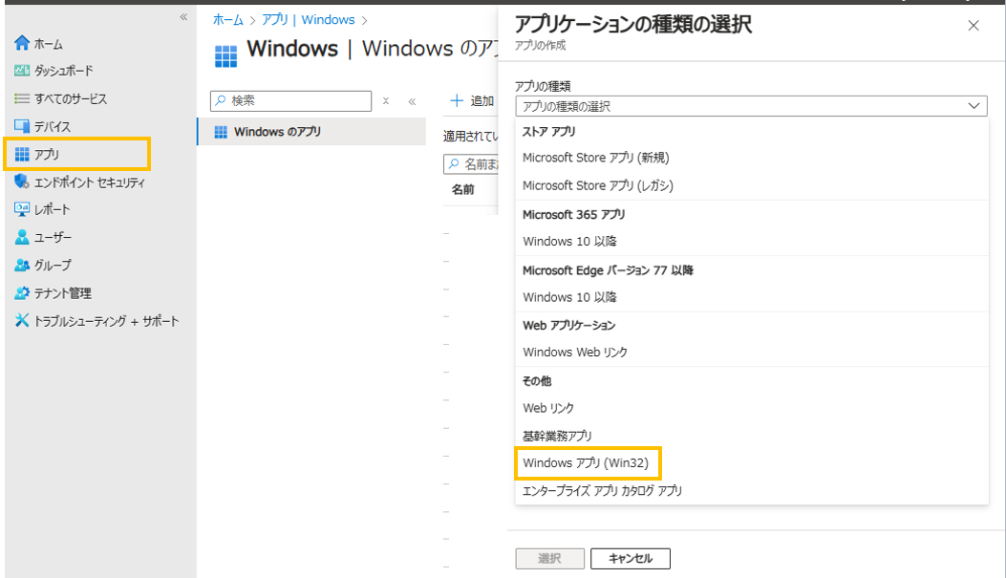Click the large Windows grid icon beside page title
1006x578 pixels.
(225, 56)
